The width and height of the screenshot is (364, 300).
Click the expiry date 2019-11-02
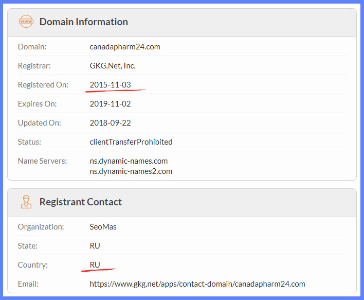(110, 103)
